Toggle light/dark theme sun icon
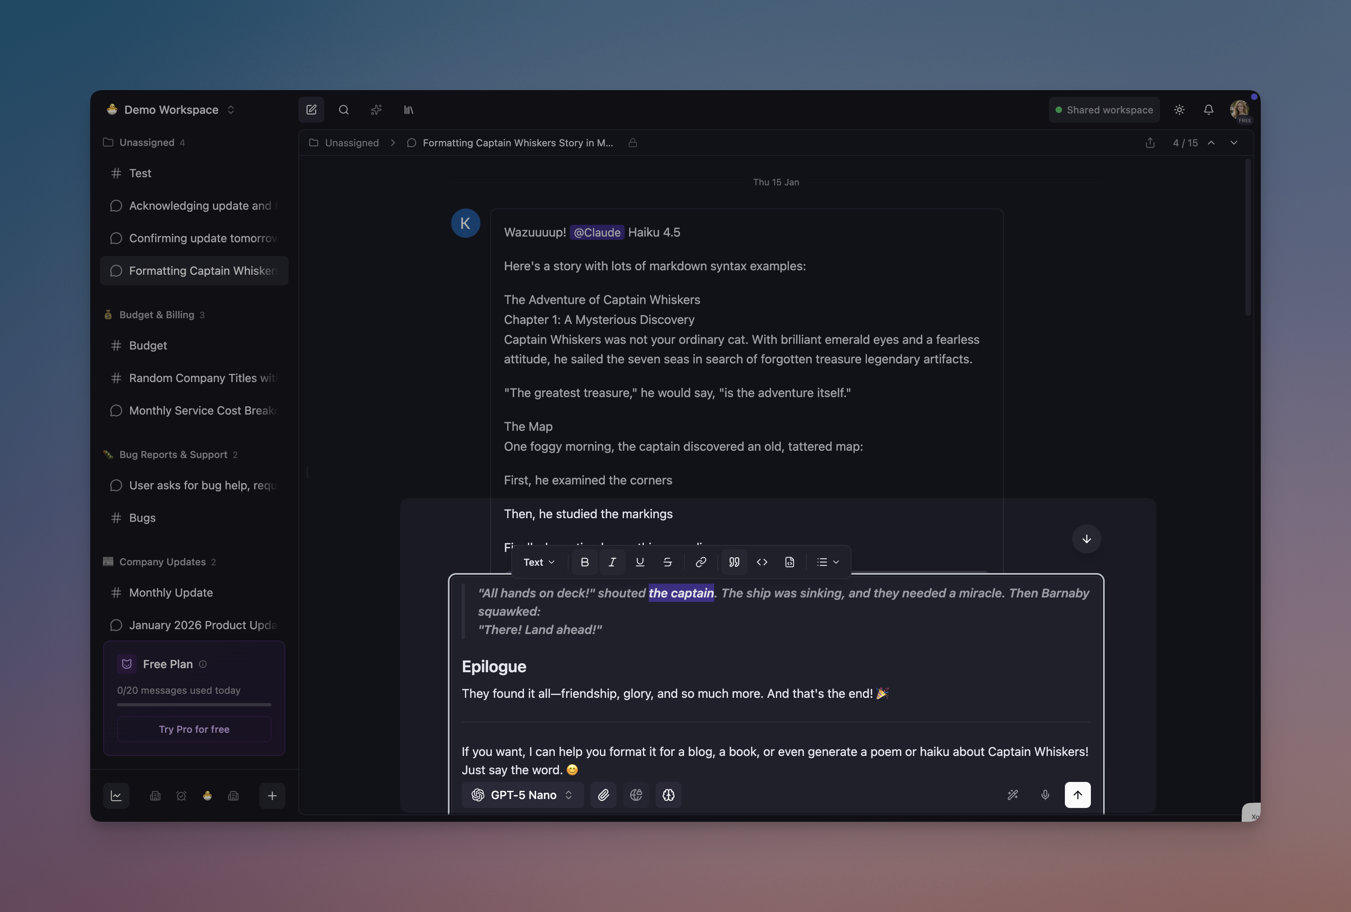The image size is (1351, 912). tap(1179, 110)
